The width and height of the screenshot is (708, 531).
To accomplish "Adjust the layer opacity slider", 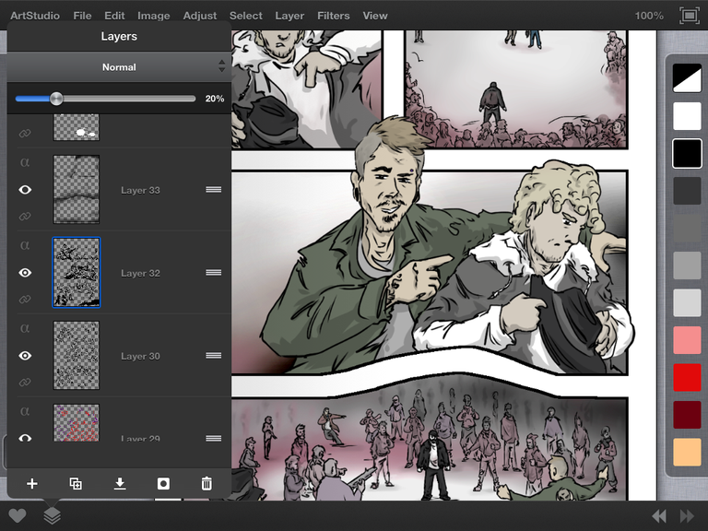I will click(x=105, y=99).
